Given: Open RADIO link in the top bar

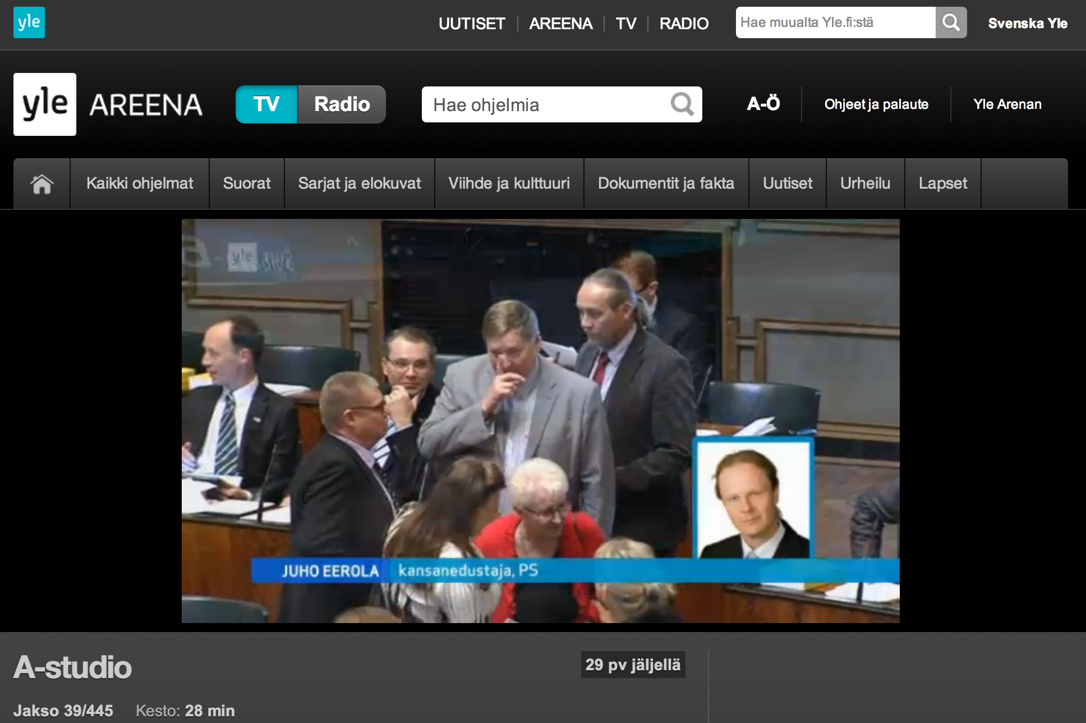Looking at the screenshot, I should click(x=684, y=24).
